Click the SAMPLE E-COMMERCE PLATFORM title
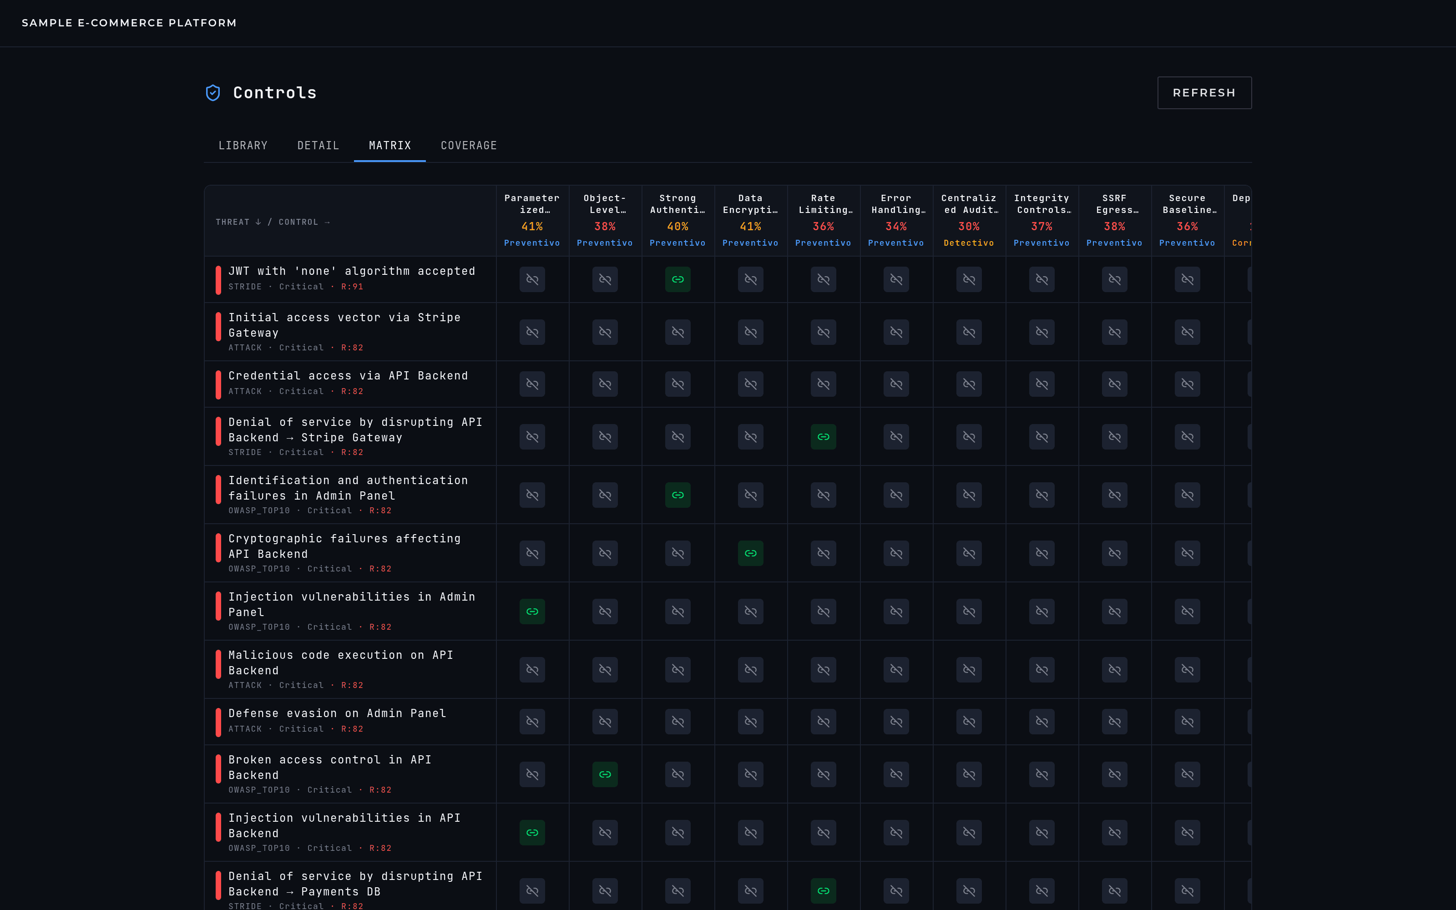1456x910 pixels. 129,23
